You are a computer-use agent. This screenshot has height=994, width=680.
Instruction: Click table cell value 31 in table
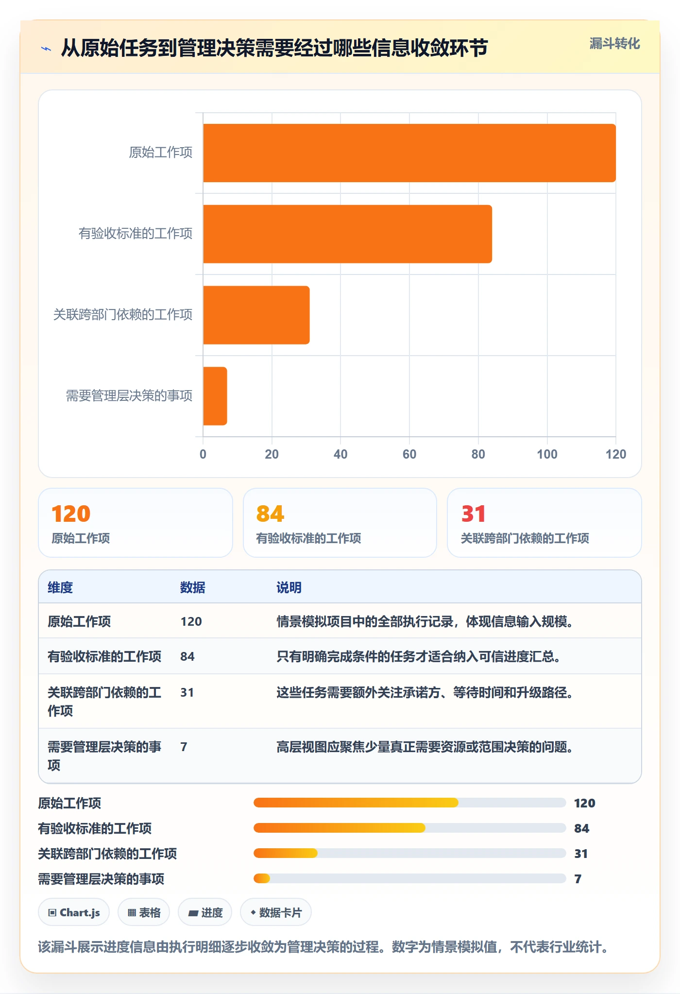click(x=187, y=692)
